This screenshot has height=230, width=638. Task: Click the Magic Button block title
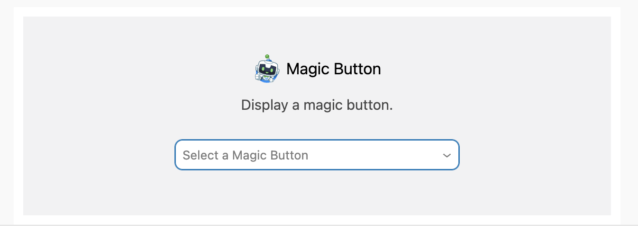(333, 69)
